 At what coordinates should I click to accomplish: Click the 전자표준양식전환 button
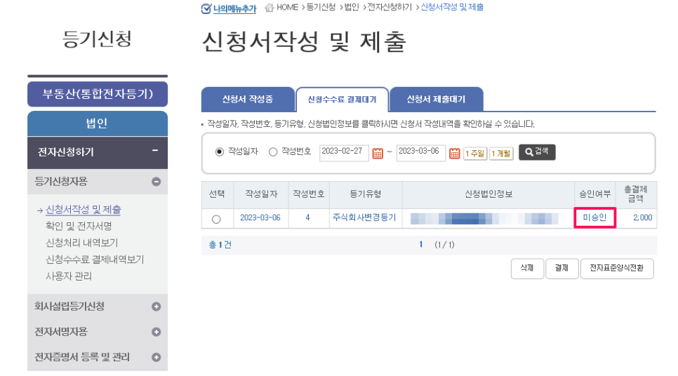coord(617,269)
